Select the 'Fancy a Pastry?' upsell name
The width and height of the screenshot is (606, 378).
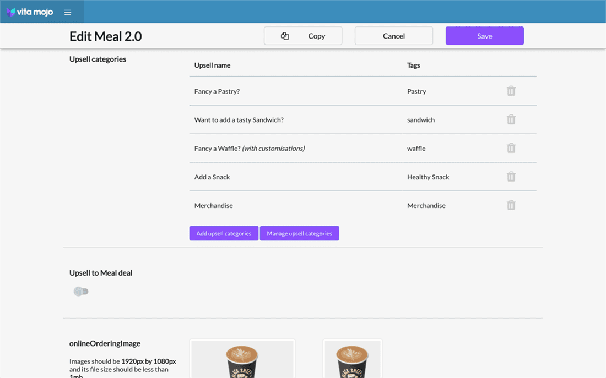pos(217,91)
